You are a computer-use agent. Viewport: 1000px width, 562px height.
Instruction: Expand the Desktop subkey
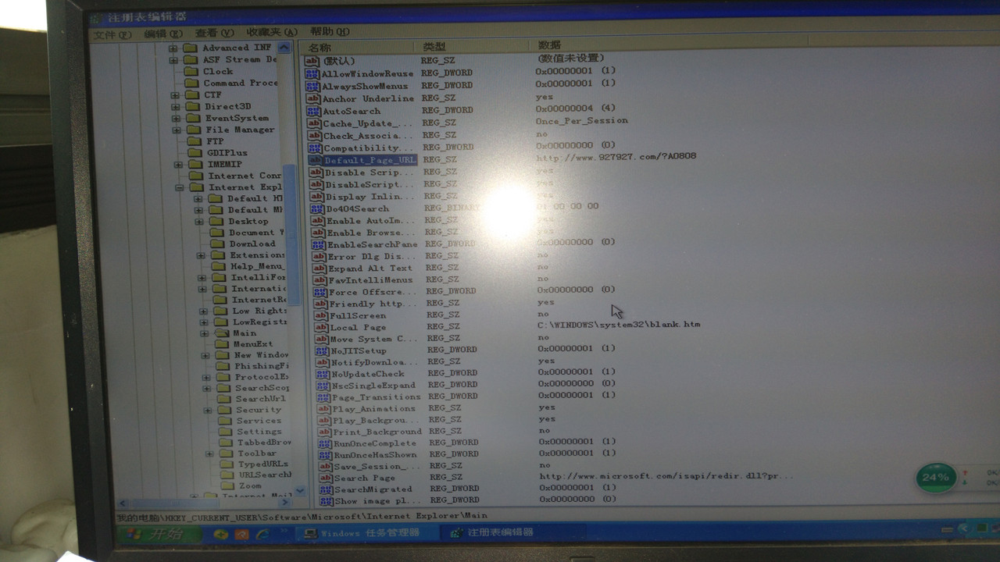[198, 222]
